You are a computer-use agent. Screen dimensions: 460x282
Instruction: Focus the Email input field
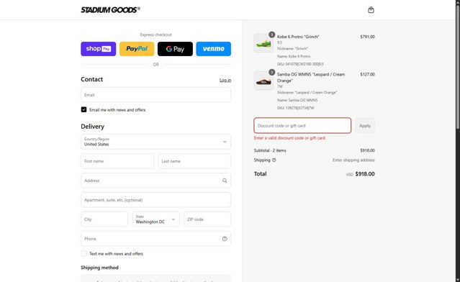click(x=155, y=95)
